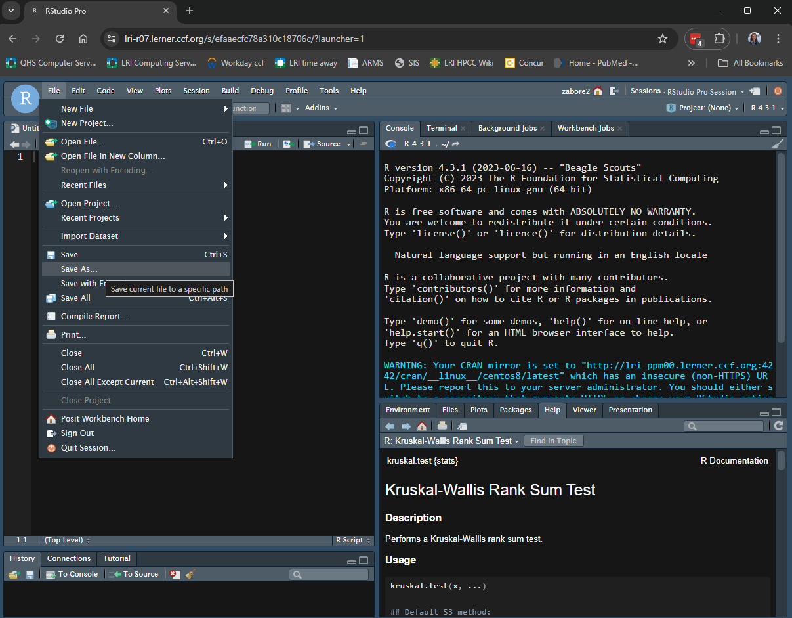Select Compile Report... menu entry
792x618 pixels.
point(136,317)
